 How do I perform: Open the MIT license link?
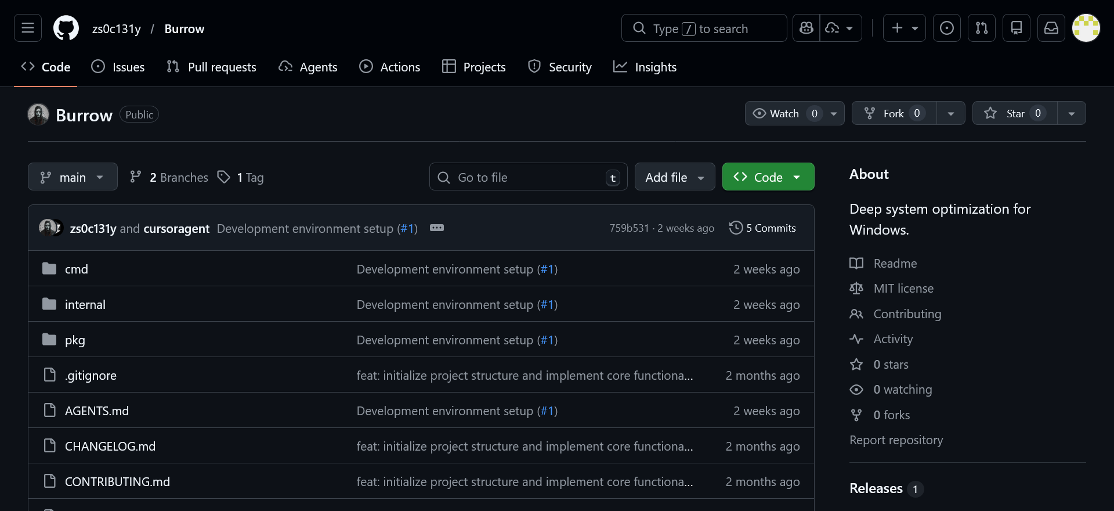[903, 289]
